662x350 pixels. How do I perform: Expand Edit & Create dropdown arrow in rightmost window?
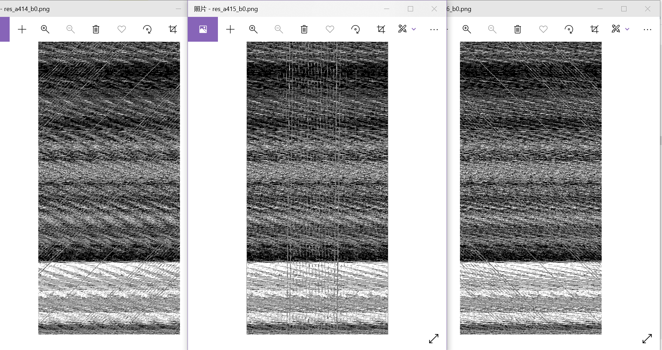pos(628,29)
